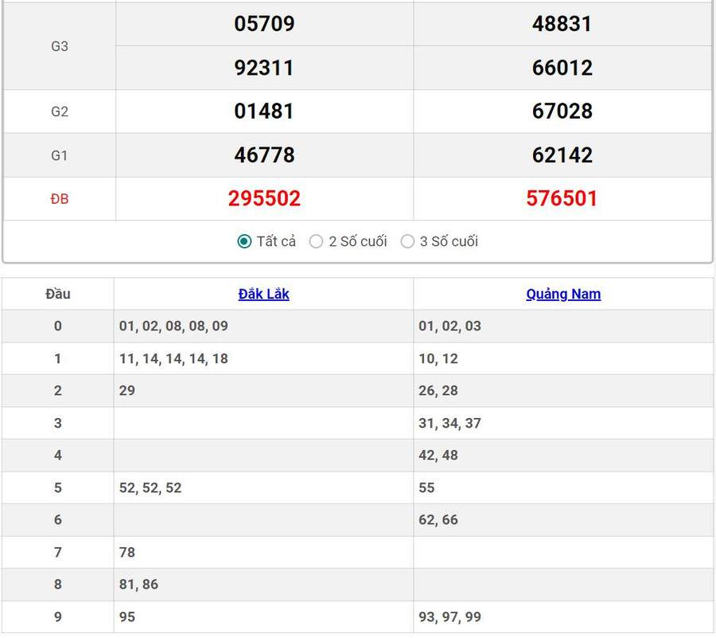Click the "93, 97, 99" cell

[449, 616]
